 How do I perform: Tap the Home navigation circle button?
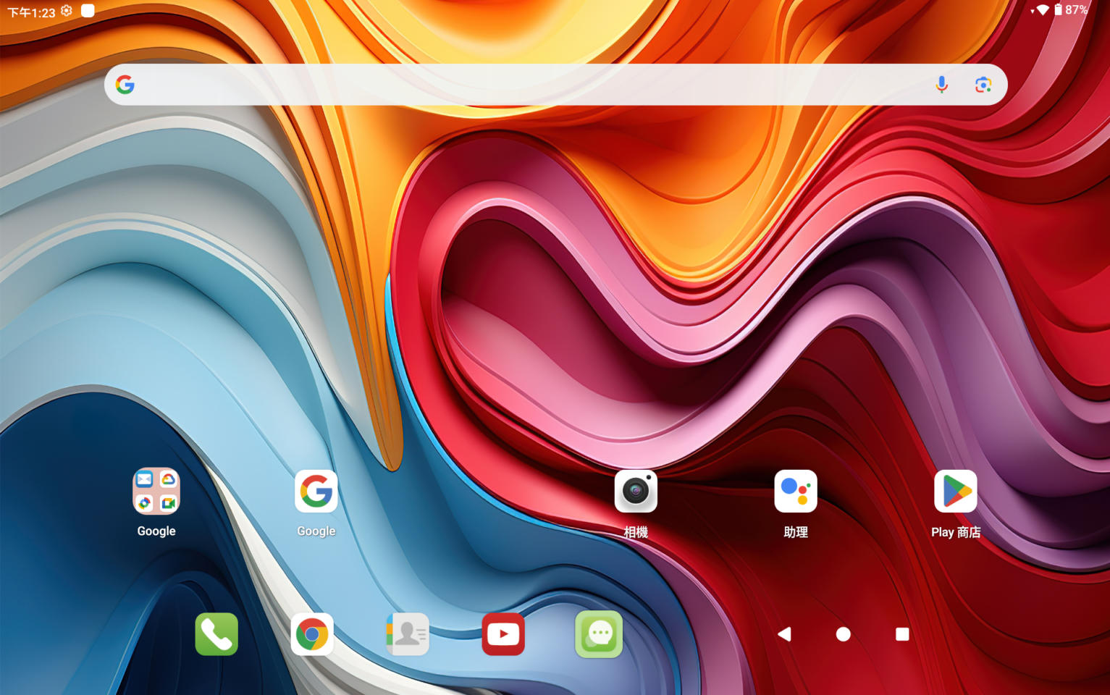844,634
